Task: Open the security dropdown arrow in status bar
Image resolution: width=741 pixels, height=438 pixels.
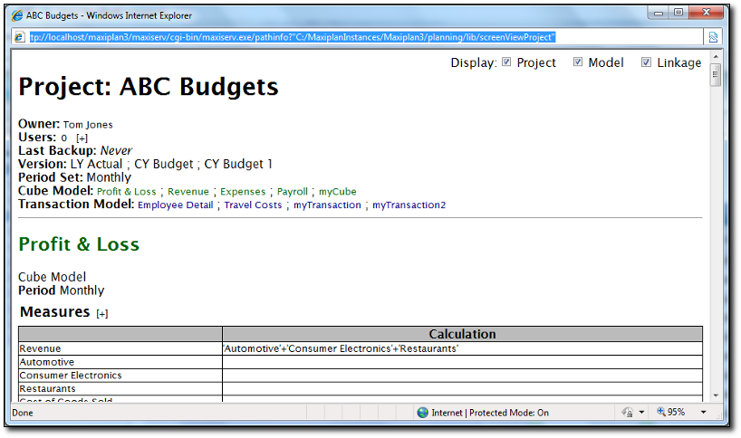Action: (641, 413)
